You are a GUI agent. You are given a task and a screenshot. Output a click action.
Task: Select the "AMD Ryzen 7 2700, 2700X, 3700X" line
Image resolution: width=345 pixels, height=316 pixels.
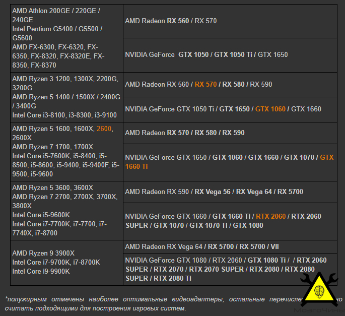coord(65,197)
